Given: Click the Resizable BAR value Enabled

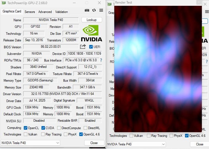Looking at the screenshot, I should (x=90, y=121).
